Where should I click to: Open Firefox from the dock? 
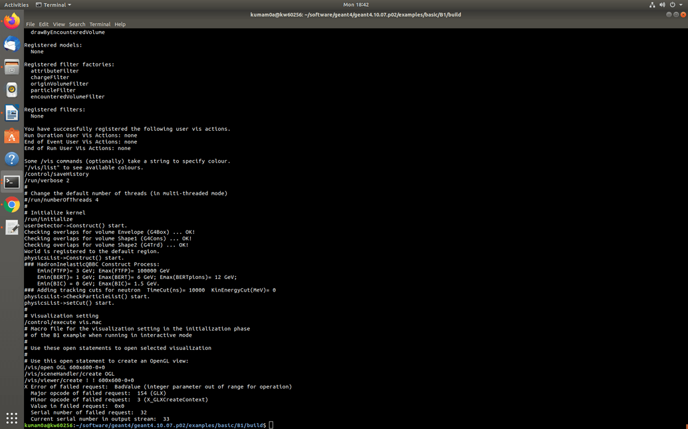[11, 21]
